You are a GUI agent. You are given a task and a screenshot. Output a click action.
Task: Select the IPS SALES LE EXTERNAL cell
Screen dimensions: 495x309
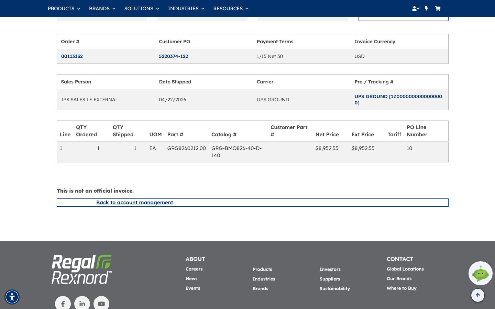pyautogui.click(x=89, y=100)
